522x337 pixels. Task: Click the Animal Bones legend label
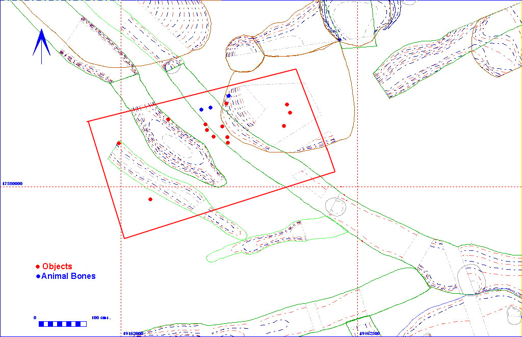(68, 276)
